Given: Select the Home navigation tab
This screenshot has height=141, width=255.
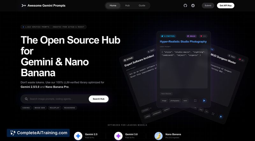Looking at the screenshot, I should [x=113, y=5].
